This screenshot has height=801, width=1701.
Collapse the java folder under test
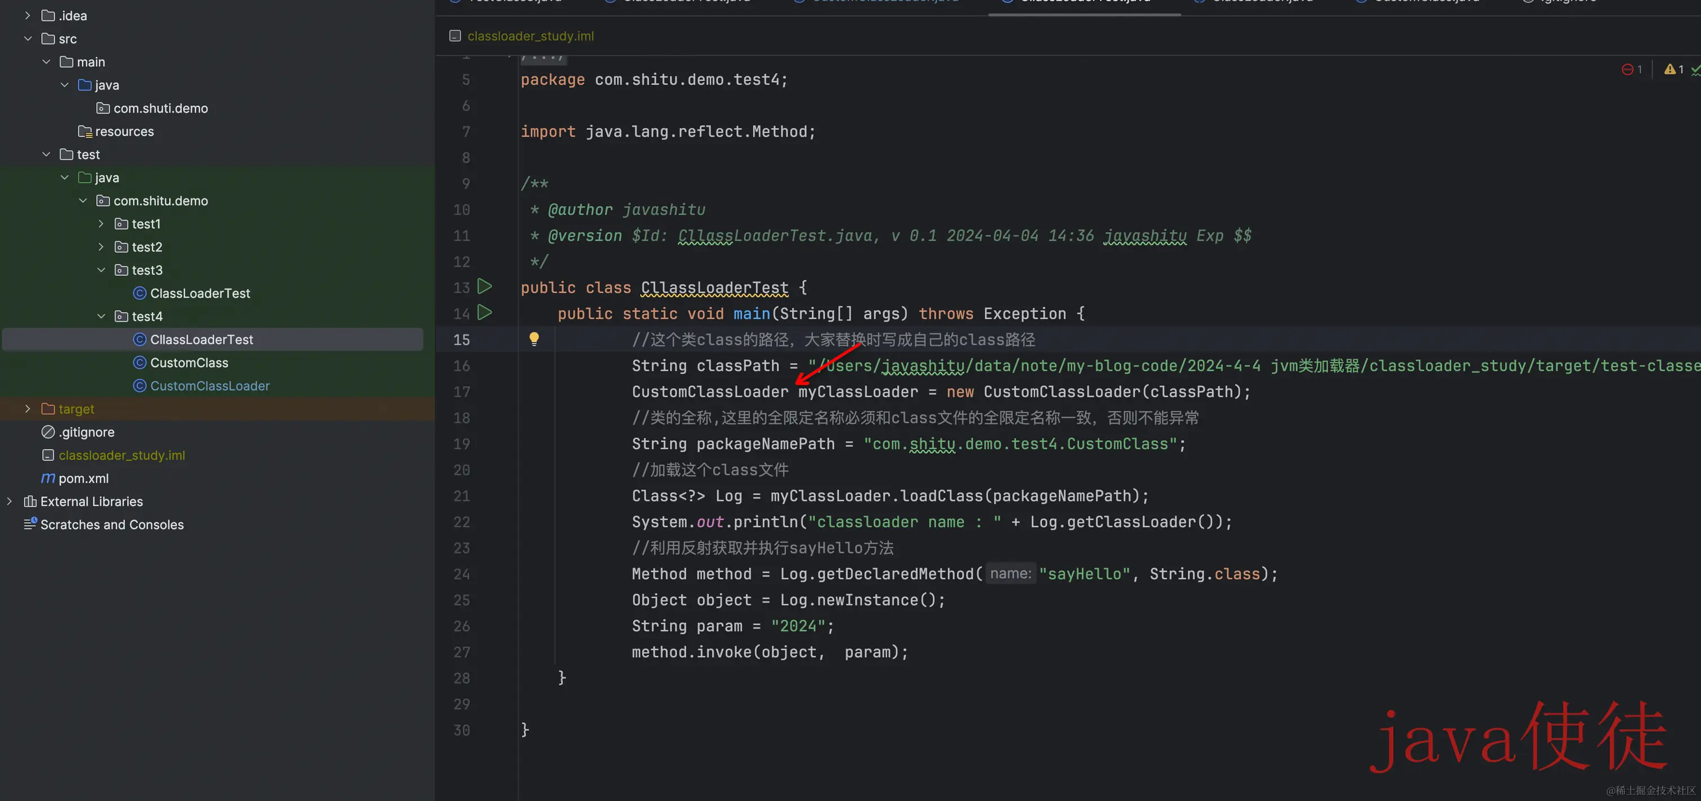pos(64,177)
